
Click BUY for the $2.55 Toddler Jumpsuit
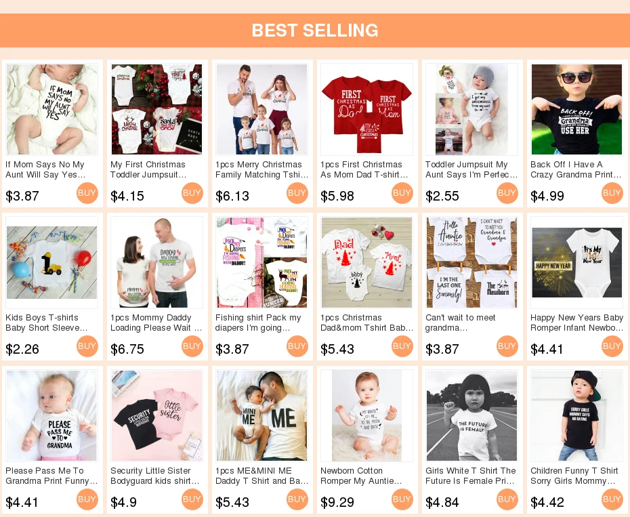click(507, 193)
